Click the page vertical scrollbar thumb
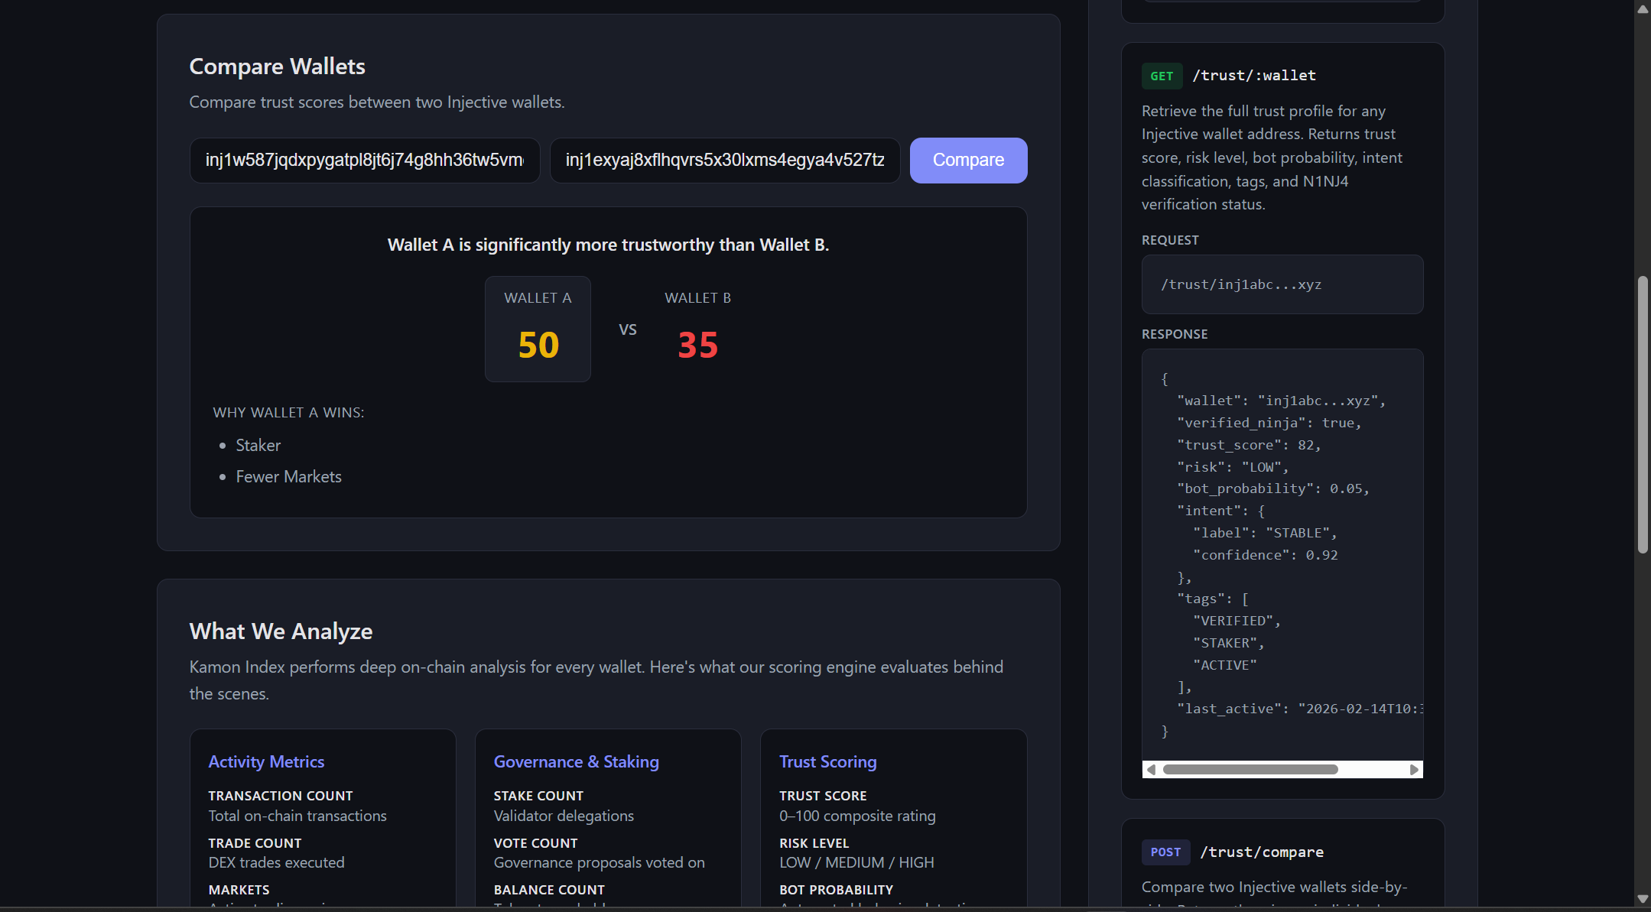The height and width of the screenshot is (912, 1651). [x=1642, y=413]
